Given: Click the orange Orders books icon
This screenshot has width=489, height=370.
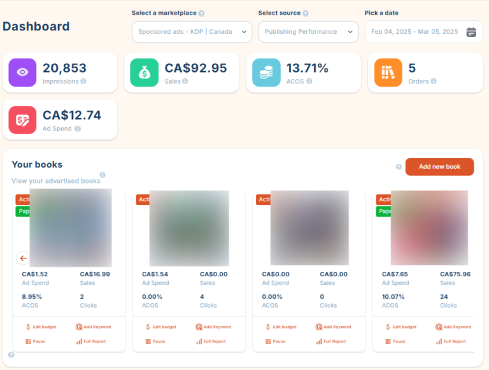Looking at the screenshot, I should [388, 73].
